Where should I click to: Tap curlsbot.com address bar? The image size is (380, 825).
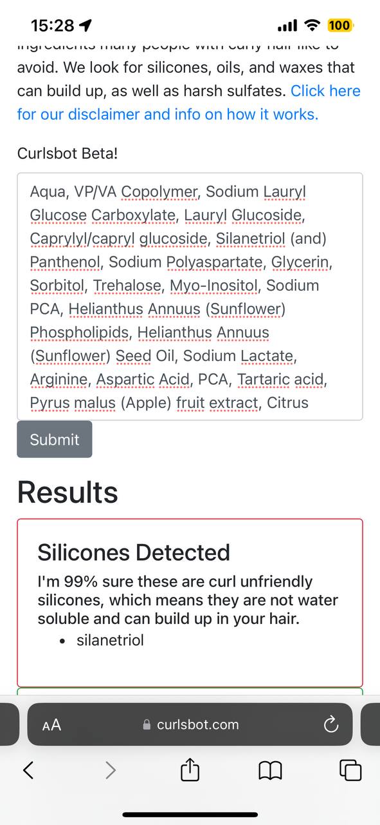tap(190, 724)
